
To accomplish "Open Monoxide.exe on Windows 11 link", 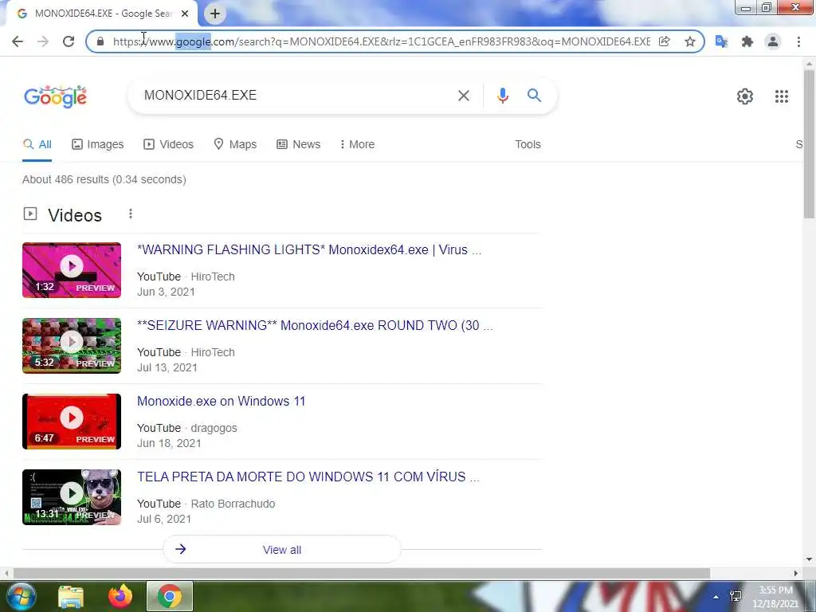I will pyautogui.click(x=222, y=402).
